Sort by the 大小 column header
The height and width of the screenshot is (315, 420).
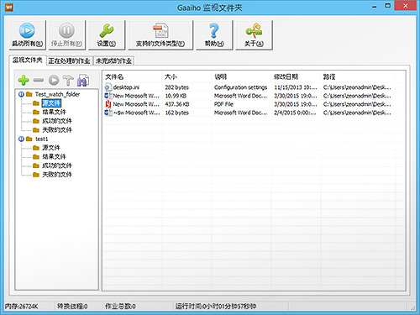(186, 76)
